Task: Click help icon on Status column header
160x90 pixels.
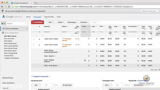Action: tap(67, 26)
